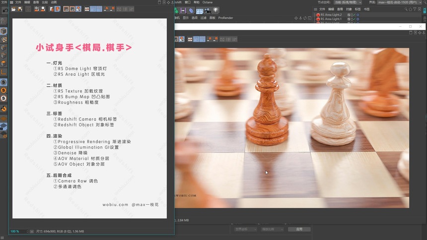Click Save As icon in left Picture Viewer

pyautogui.click(x=20, y=9)
